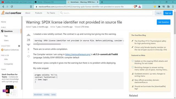Image resolution: width=176 pixels, height=99 pixels.
Task: Reload the page
Action: point(12,7)
